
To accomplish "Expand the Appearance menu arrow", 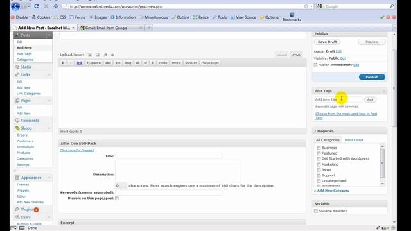I will pyautogui.click(x=49, y=178).
